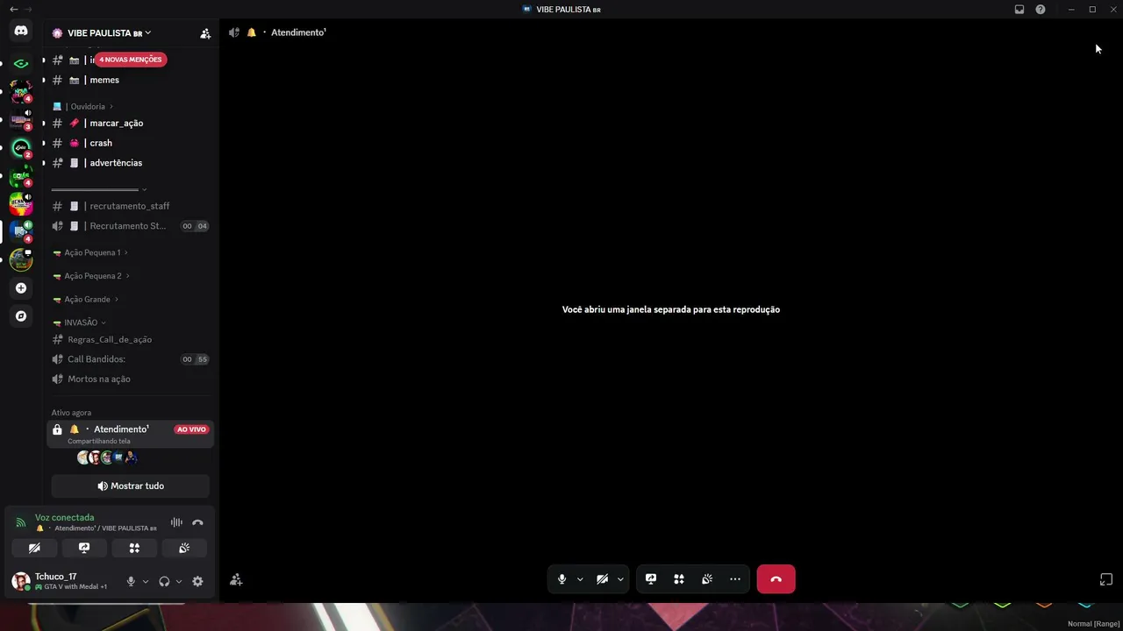Open camera options chevron in call toolbar

point(620,579)
